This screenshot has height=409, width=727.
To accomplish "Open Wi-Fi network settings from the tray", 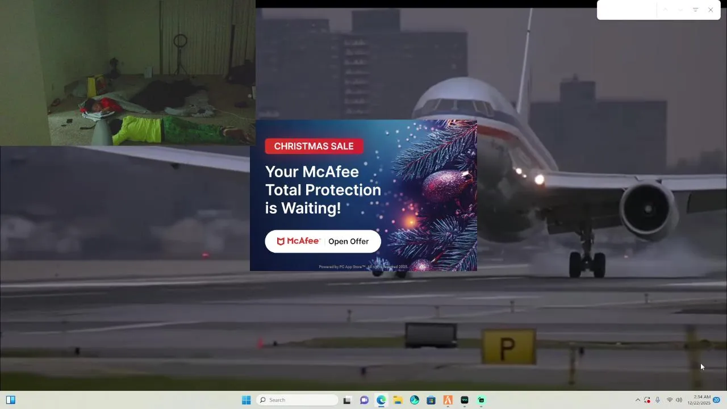I will point(670,400).
